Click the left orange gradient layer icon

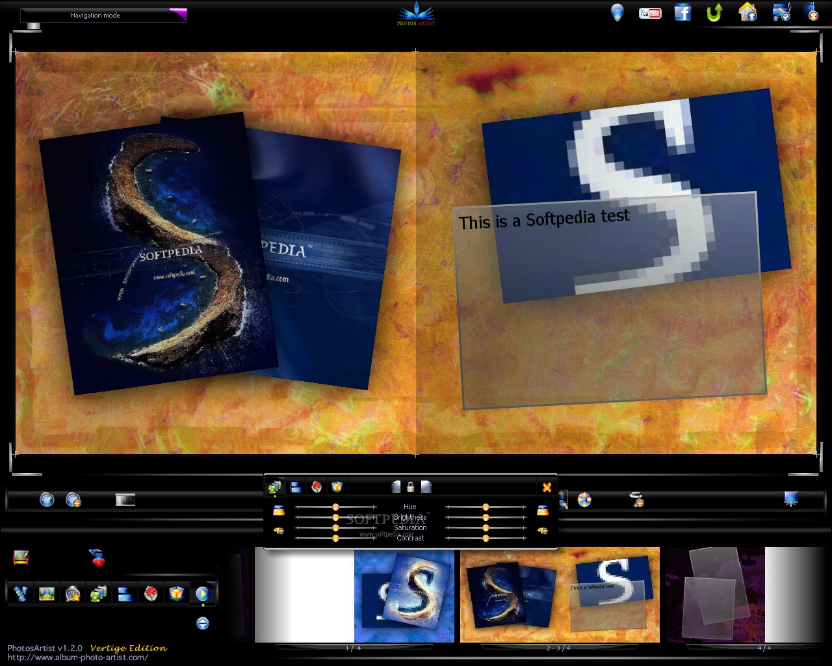click(279, 511)
